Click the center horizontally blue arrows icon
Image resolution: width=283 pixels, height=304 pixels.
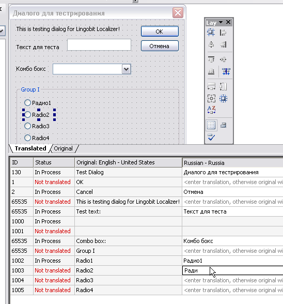click(x=226, y=71)
